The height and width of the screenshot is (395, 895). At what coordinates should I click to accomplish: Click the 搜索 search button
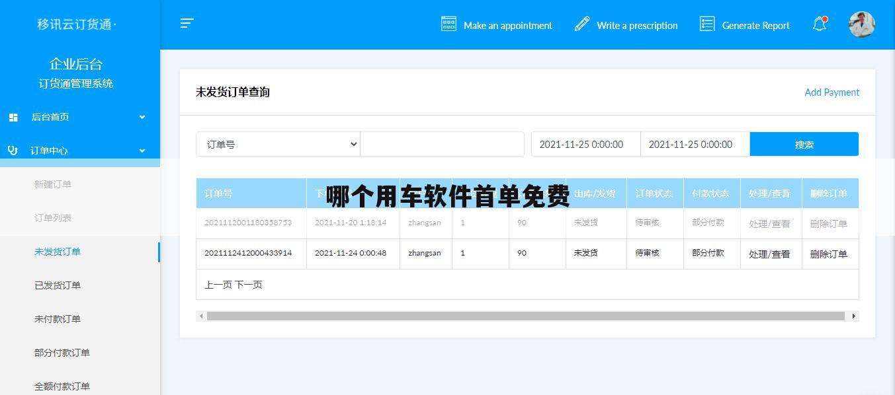click(x=804, y=144)
